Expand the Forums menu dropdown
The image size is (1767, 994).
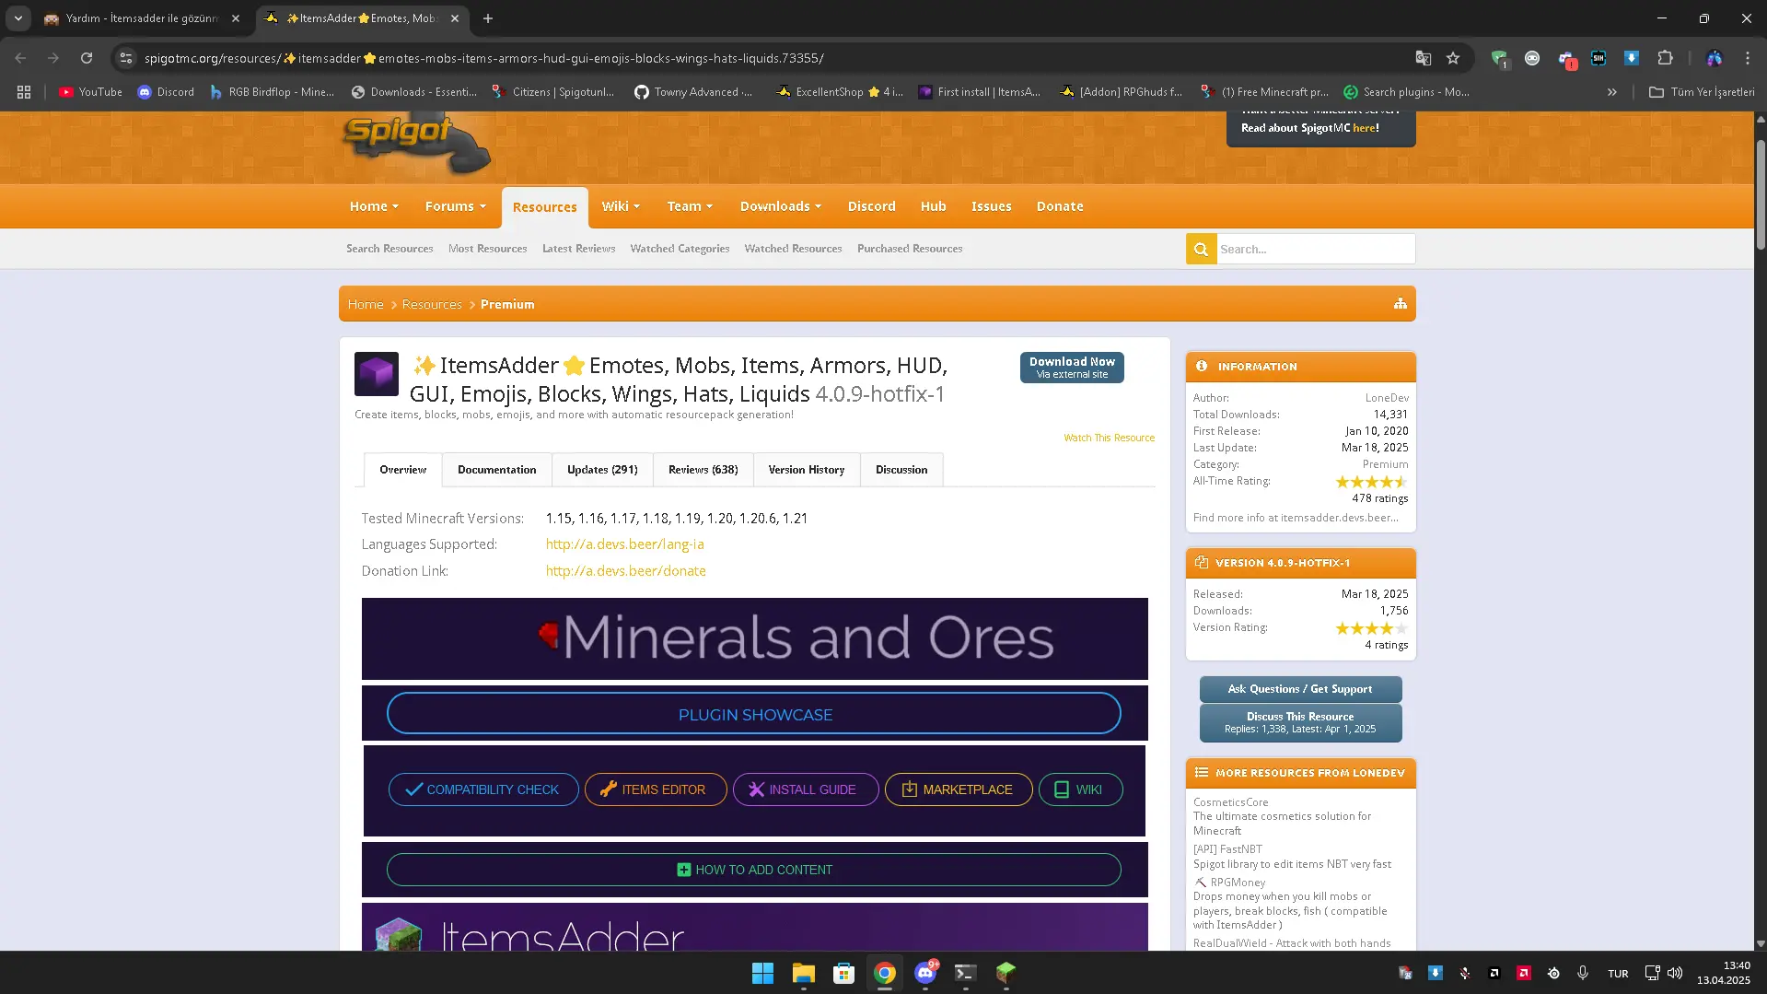tap(455, 206)
